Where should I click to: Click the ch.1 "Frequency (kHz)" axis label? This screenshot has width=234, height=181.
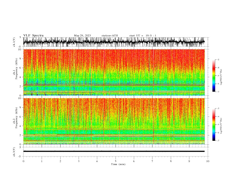point(17,68)
